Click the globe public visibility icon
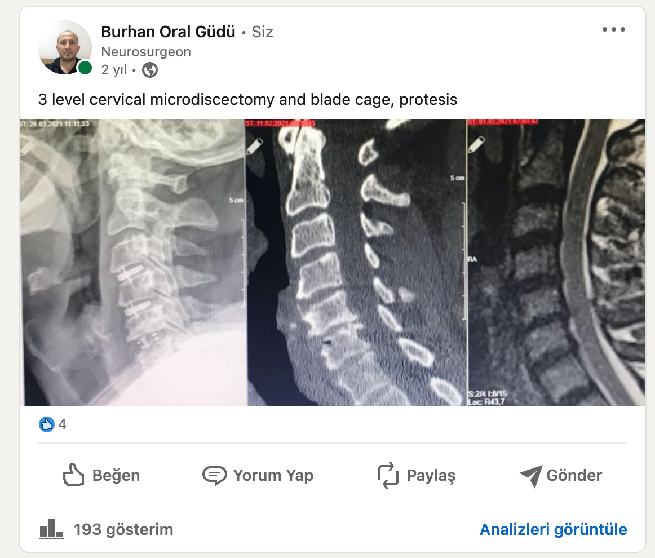655x558 pixels. click(x=150, y=70)
